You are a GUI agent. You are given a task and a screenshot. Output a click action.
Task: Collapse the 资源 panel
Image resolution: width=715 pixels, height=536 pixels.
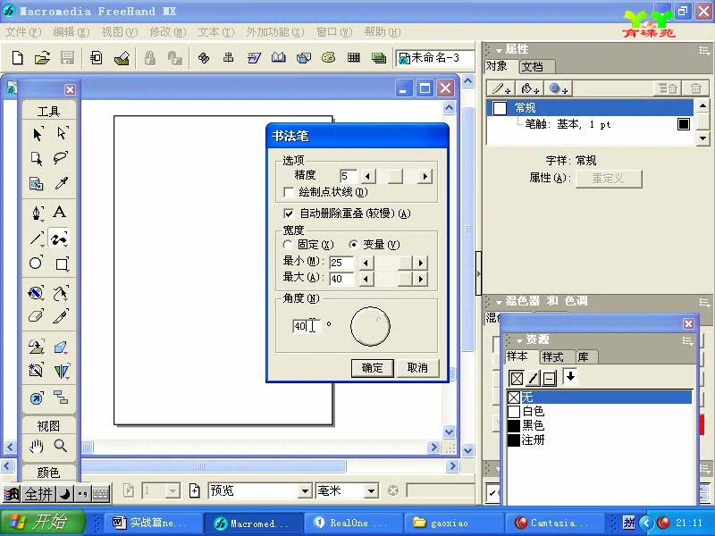click(x=519, y=340)
